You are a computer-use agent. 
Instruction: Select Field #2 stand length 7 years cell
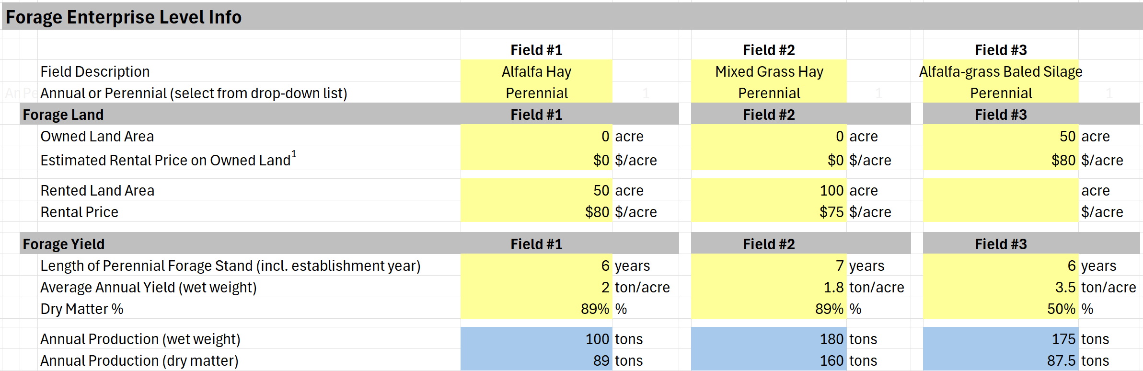tap(769, 266)
